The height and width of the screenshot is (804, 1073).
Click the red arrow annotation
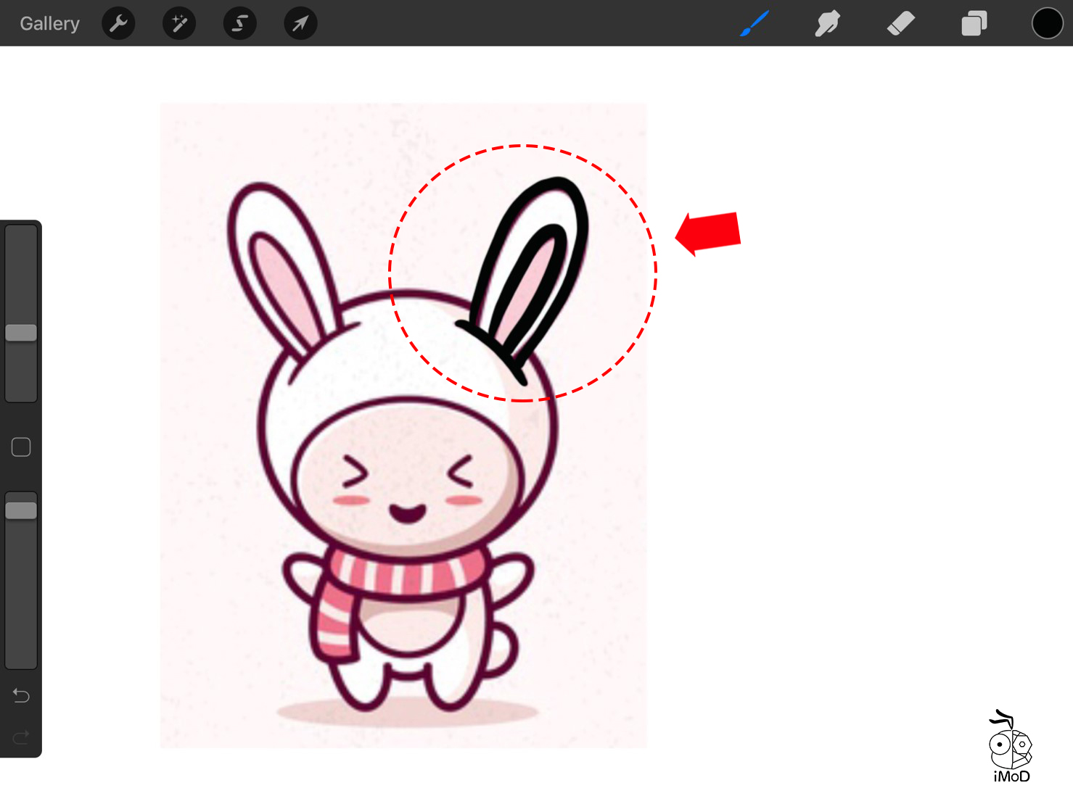point(709,233)
